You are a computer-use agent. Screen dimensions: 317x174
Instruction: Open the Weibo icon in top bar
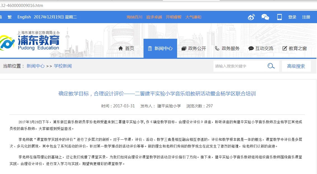coord(251,17)
